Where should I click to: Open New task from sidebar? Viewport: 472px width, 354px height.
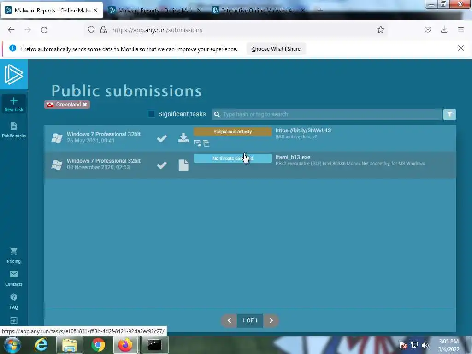13,104
